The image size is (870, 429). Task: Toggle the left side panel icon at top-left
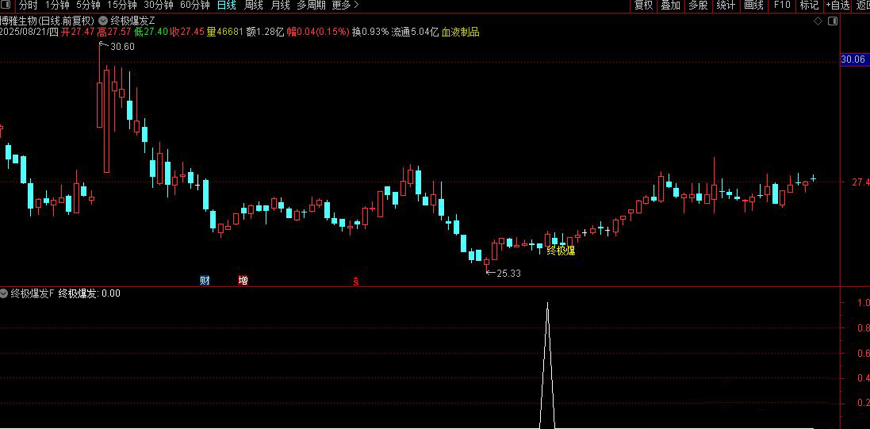pos(6,6)
